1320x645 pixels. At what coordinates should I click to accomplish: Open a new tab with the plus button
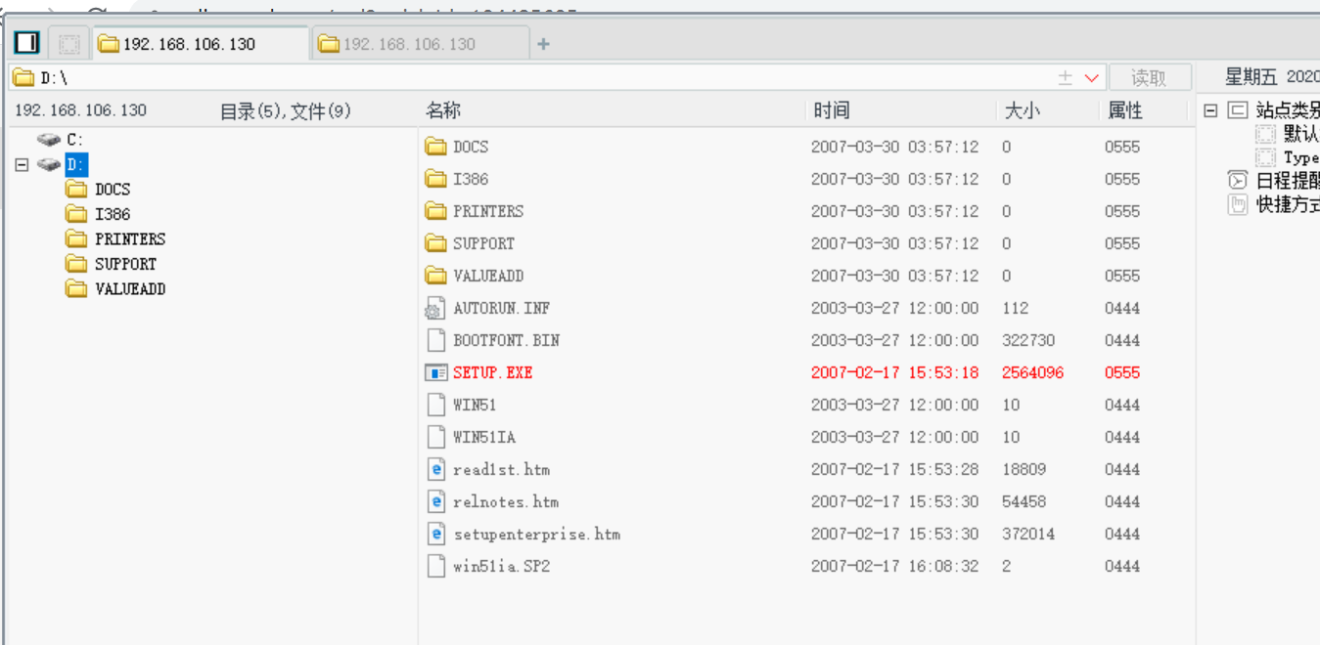click(542, 43)
